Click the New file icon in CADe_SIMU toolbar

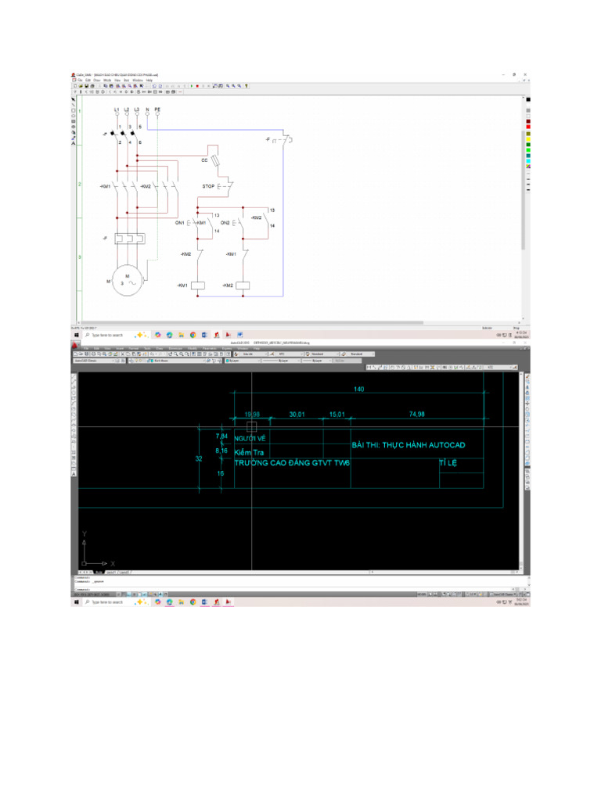75,86
